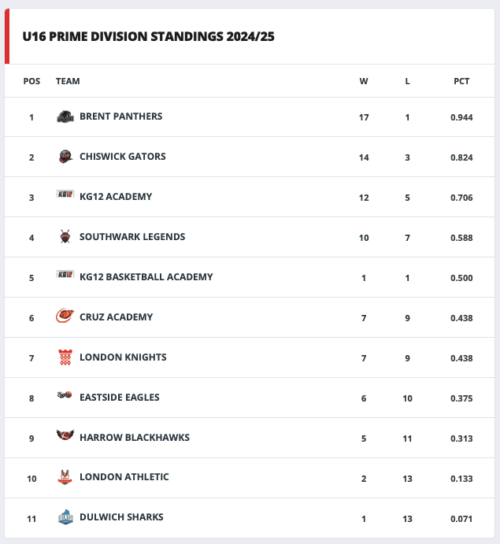The image size is (500, 544).
Task: Sort by the PCT column header
Action: tap(461, 81)
